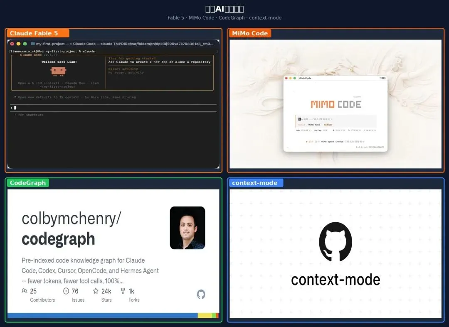
Task: Click the 'tab' shortcut hint in MiMo Code
Action: 298,130
